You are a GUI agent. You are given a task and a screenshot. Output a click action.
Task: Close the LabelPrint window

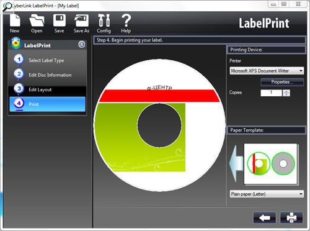(298, 4)
